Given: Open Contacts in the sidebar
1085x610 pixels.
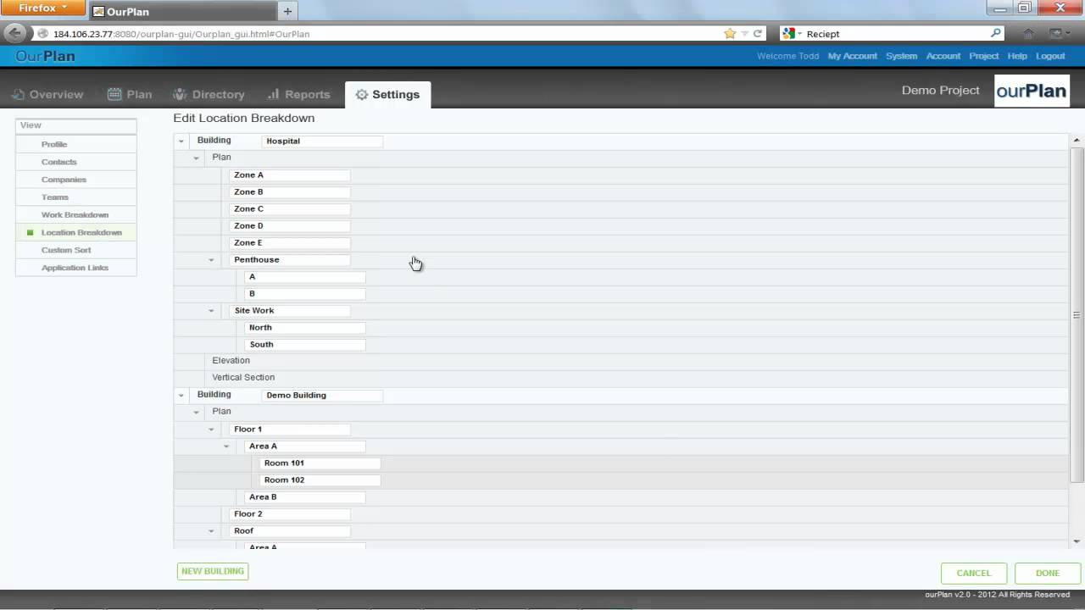Looking at the screenshot, I should (x=76, y=162).
